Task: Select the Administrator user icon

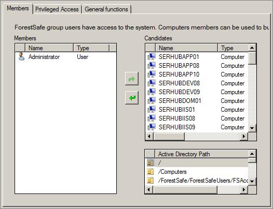Action: click(21, 57)
